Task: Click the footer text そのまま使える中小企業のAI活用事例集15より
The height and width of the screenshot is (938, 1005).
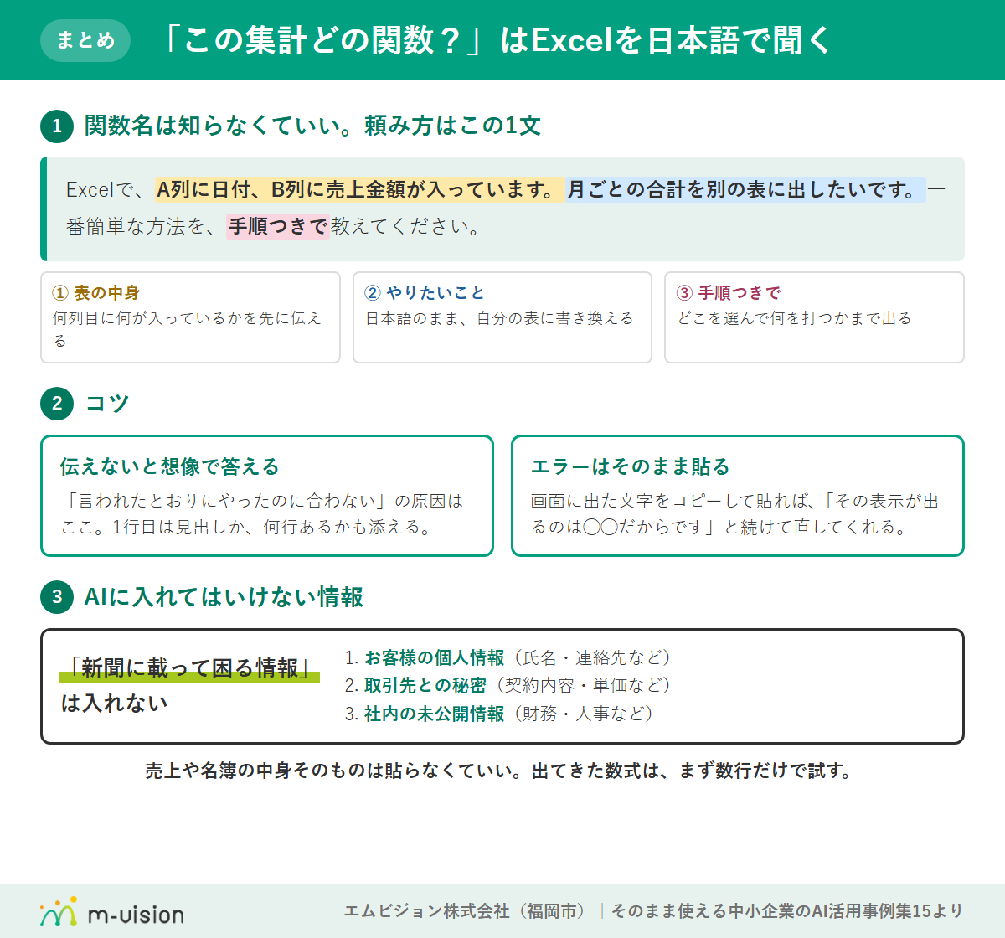Action: 787,911
